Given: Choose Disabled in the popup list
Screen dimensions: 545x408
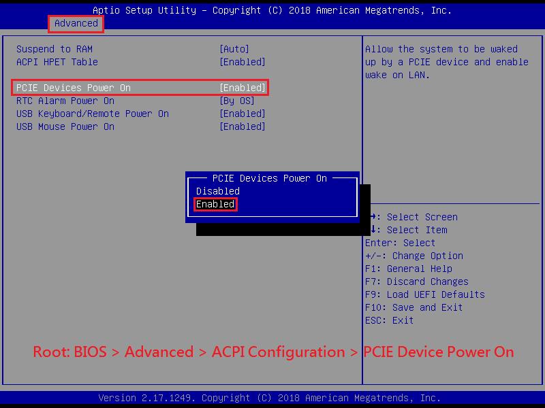Looking at the screenshot, I should click(218, 191).
